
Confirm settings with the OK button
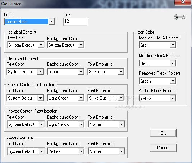[163, 133]
